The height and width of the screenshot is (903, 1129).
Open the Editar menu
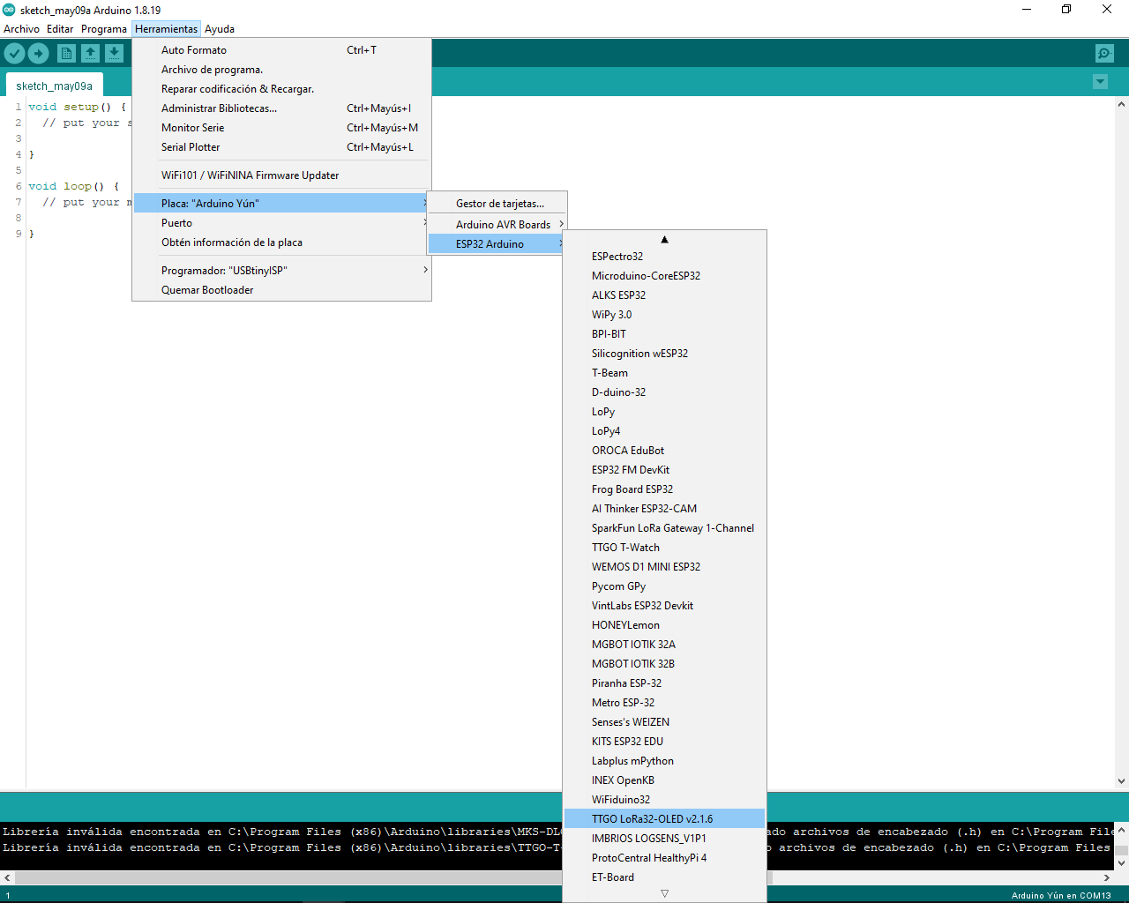point(60,29)
